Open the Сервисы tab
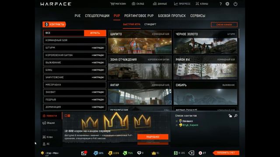 tap(198, 16)
